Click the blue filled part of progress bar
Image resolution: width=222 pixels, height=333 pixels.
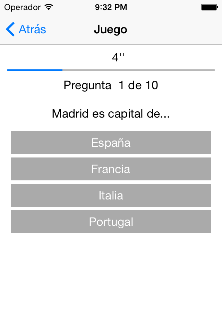coord(35,70)
